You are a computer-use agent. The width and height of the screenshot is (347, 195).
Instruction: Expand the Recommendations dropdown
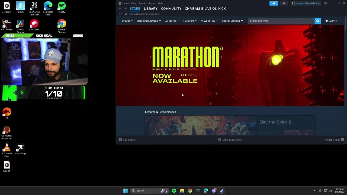point(149,21)
